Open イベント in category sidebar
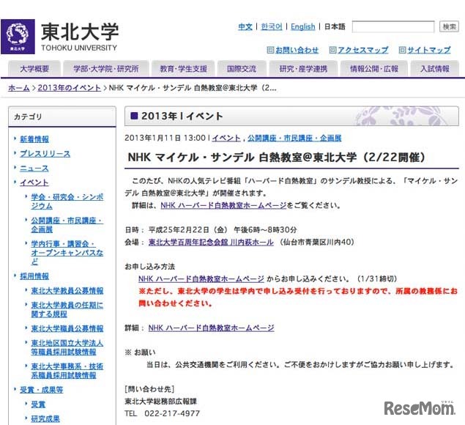Image resolution: width=465 pixels, height=425 pixels. (34, 182)
